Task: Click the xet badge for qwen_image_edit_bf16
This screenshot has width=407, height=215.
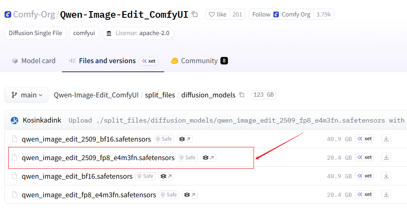Action: (x=364, y=176)
